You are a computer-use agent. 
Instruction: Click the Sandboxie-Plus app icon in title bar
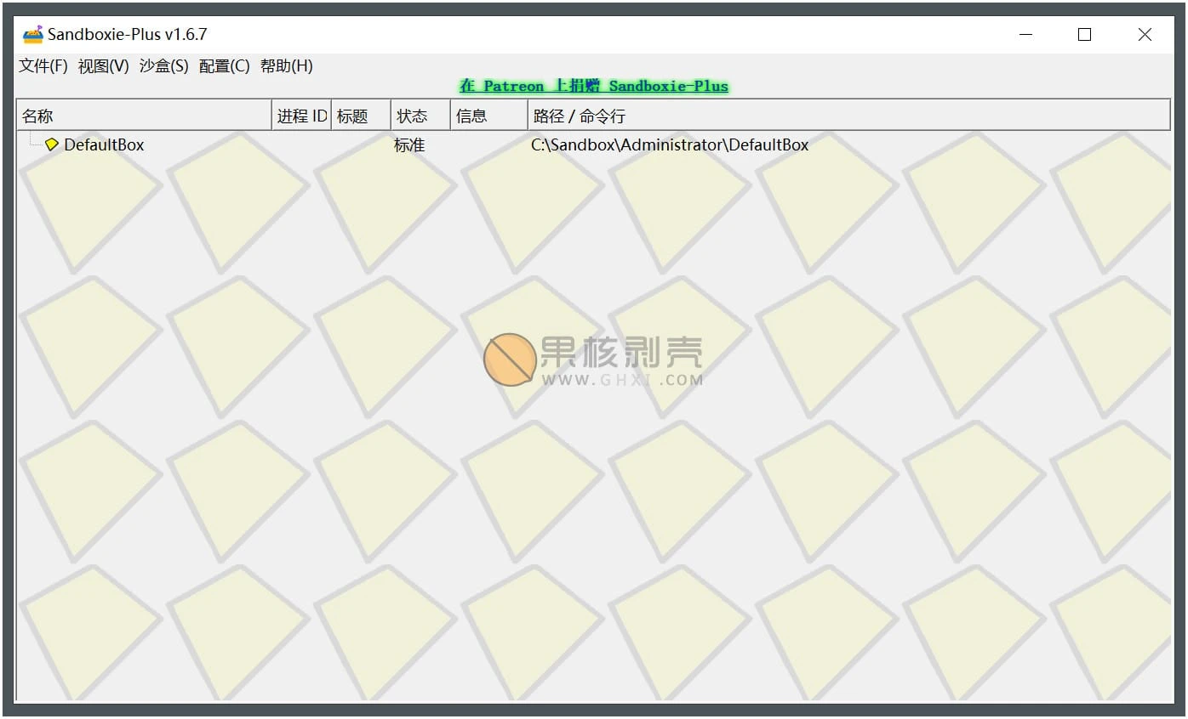pos(32,35)
